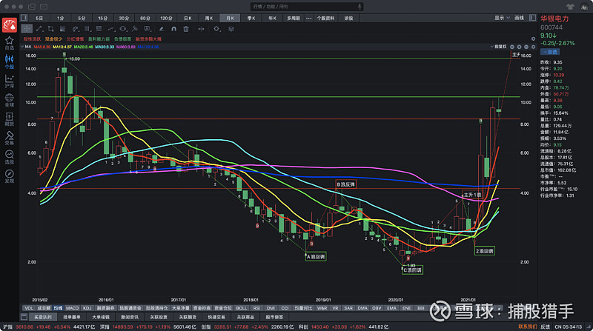Enable the VOL indicator toggle

(x=28, y=308)
